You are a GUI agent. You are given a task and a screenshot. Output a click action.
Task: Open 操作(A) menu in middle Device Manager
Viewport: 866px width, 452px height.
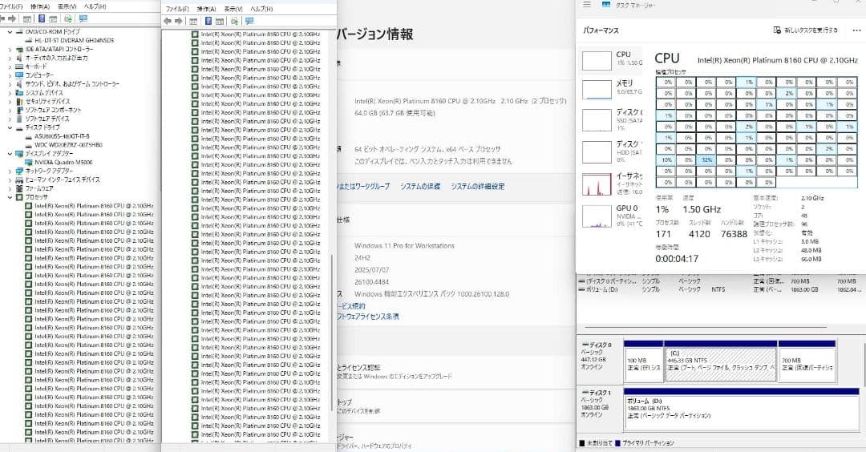pyautogui.click(x=206, y=9)
